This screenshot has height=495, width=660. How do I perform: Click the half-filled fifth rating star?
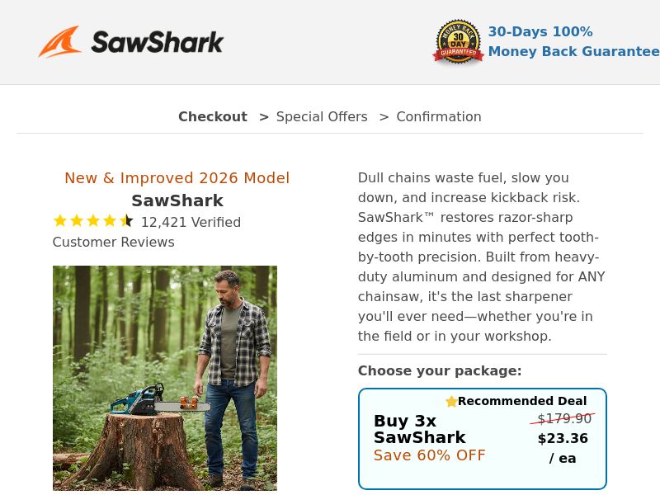pyautogui.click(x=125, y=220)
